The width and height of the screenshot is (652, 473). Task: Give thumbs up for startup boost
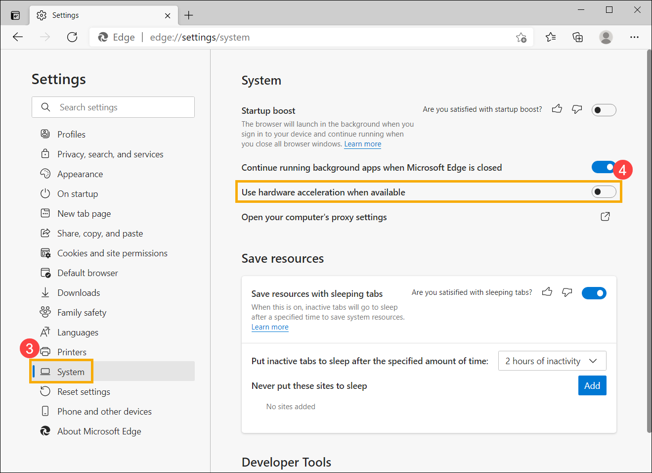(557, 109)
